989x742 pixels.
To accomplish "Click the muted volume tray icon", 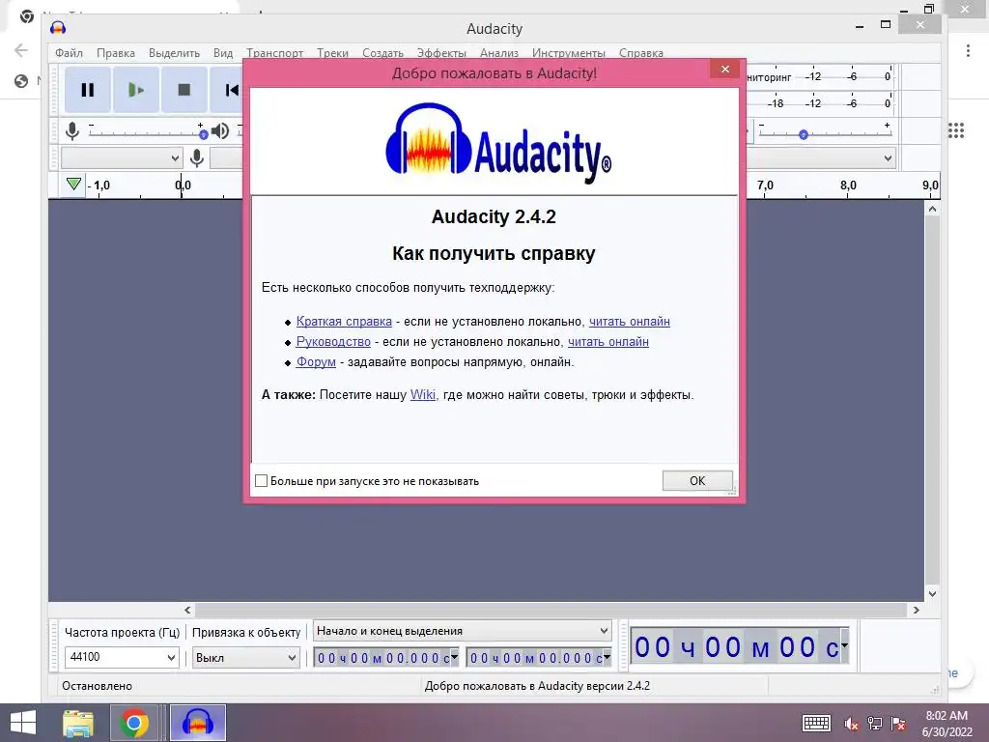I will (851, 724).
